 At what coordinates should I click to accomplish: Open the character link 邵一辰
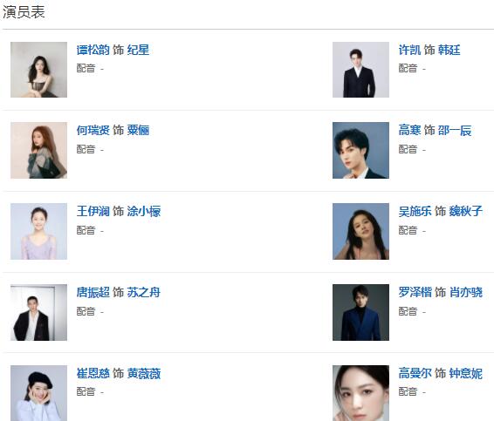point(455,130)
